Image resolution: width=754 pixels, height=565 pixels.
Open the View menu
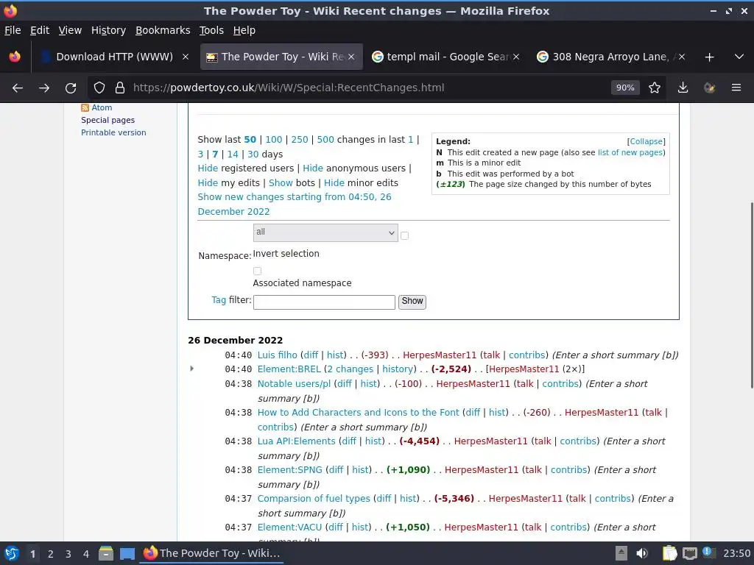(x=70, y=30)
